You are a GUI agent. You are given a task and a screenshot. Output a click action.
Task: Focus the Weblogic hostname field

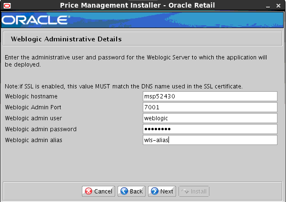(210, 96)
